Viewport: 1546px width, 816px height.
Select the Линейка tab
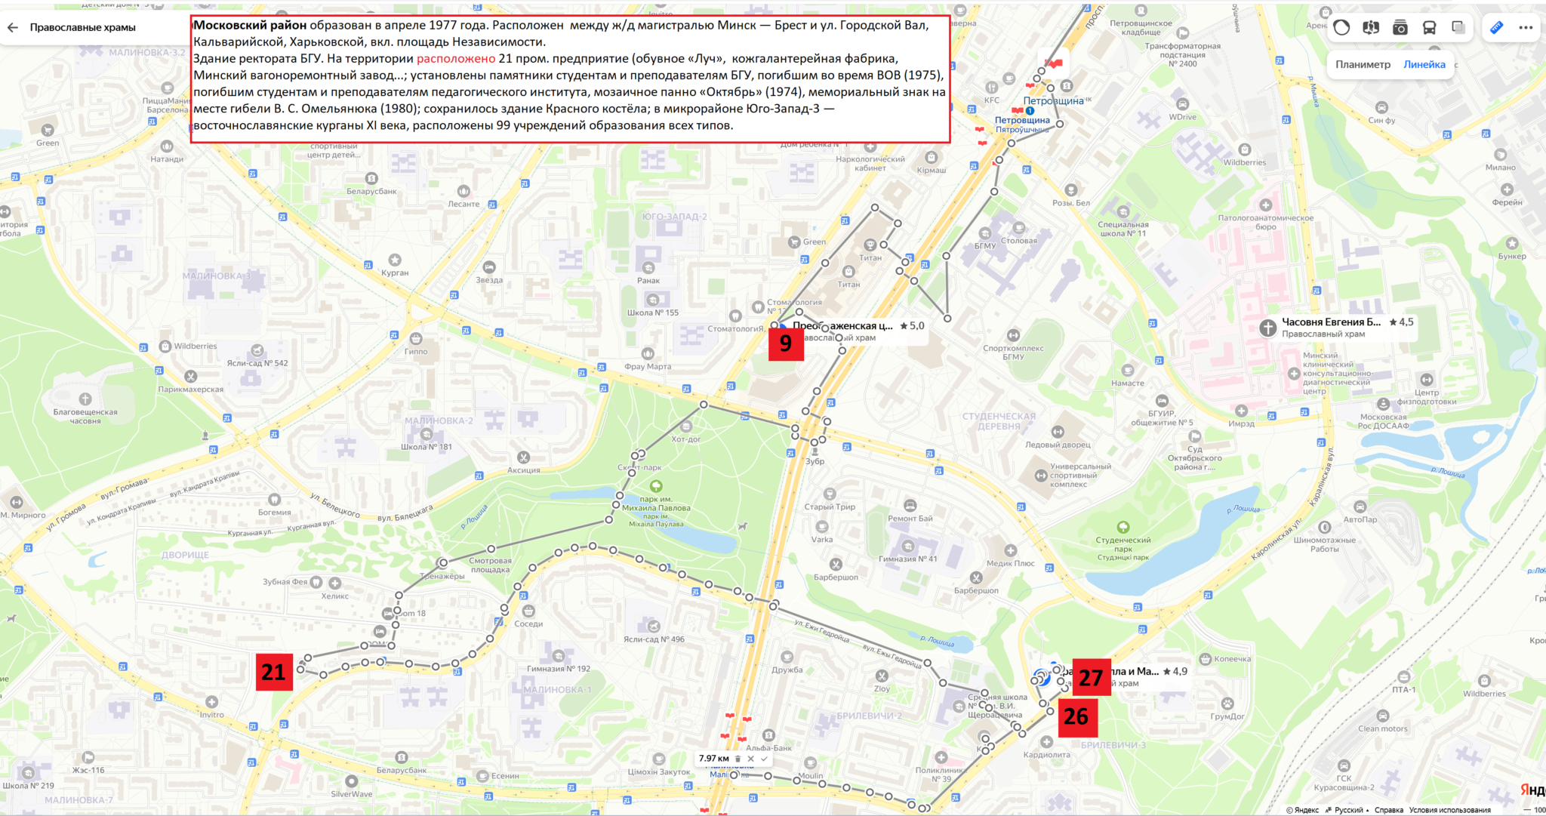1424,64
